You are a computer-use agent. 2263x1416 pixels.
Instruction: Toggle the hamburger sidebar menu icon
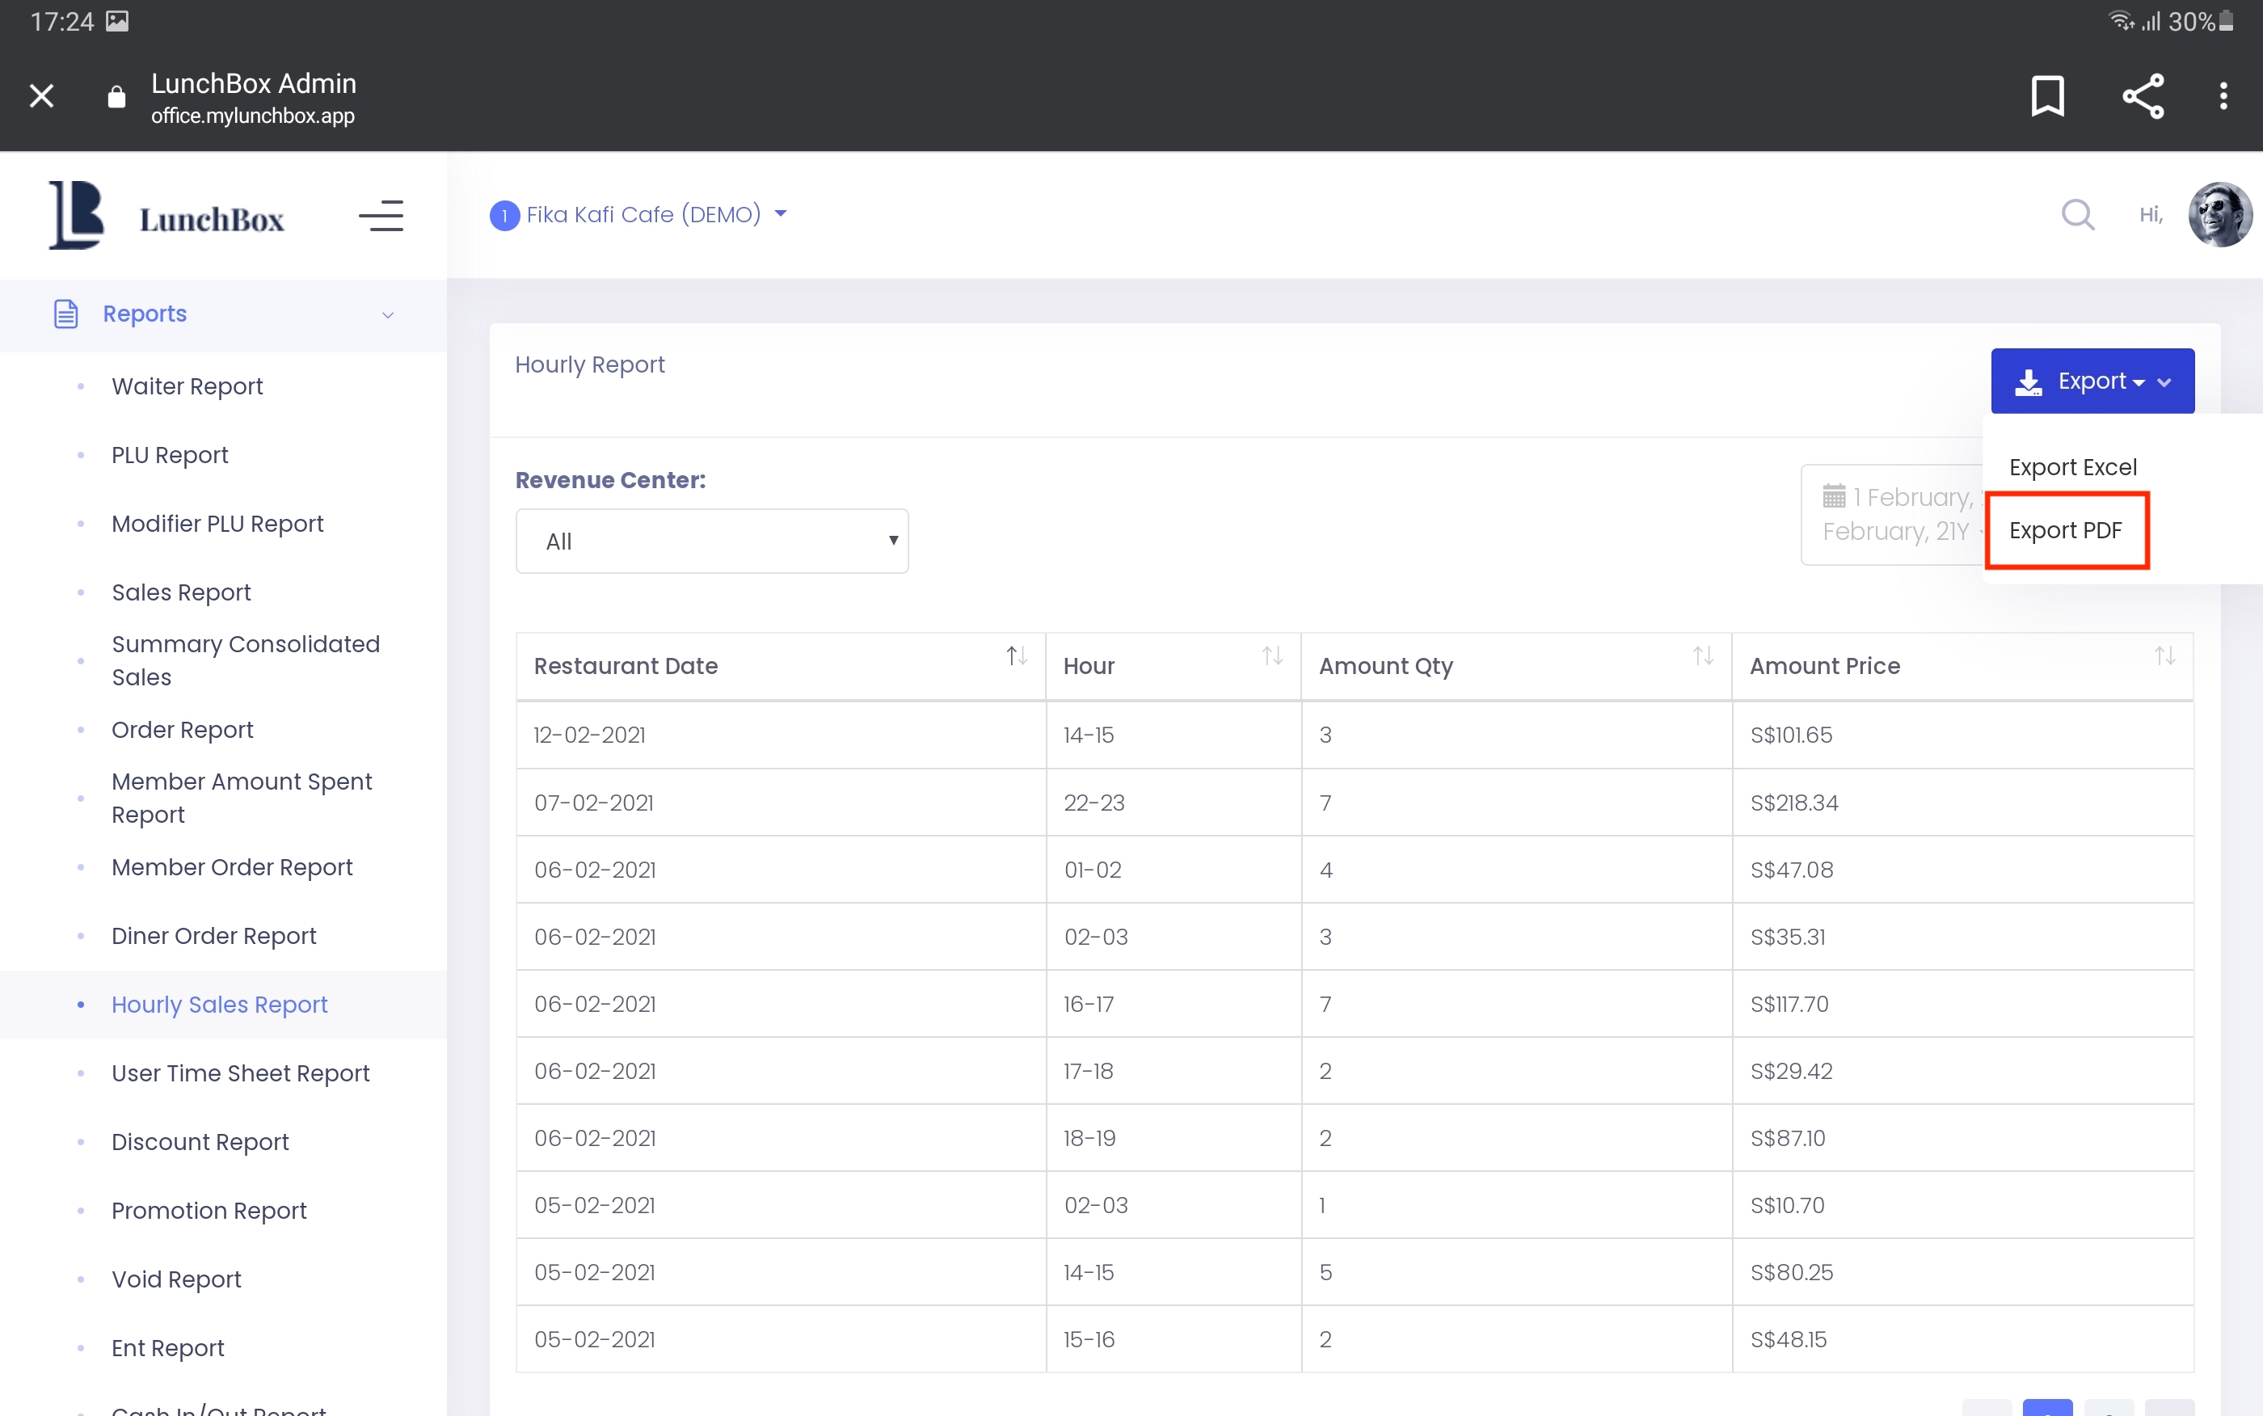pos(381,217)
